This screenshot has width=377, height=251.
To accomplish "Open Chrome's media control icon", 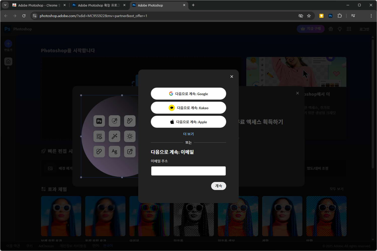I will click(x=353, y=16).
